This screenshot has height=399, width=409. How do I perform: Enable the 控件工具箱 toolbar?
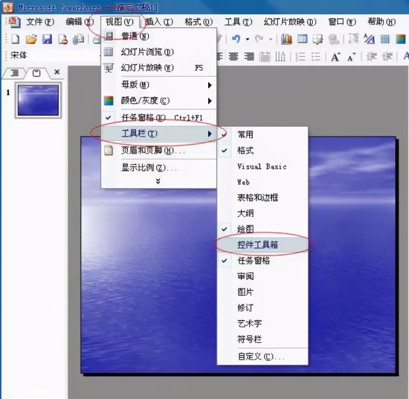click(x=263, y=245)
